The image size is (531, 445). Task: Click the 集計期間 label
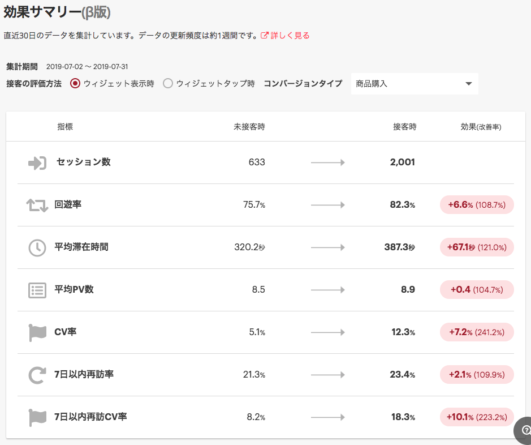pos(22,66)
